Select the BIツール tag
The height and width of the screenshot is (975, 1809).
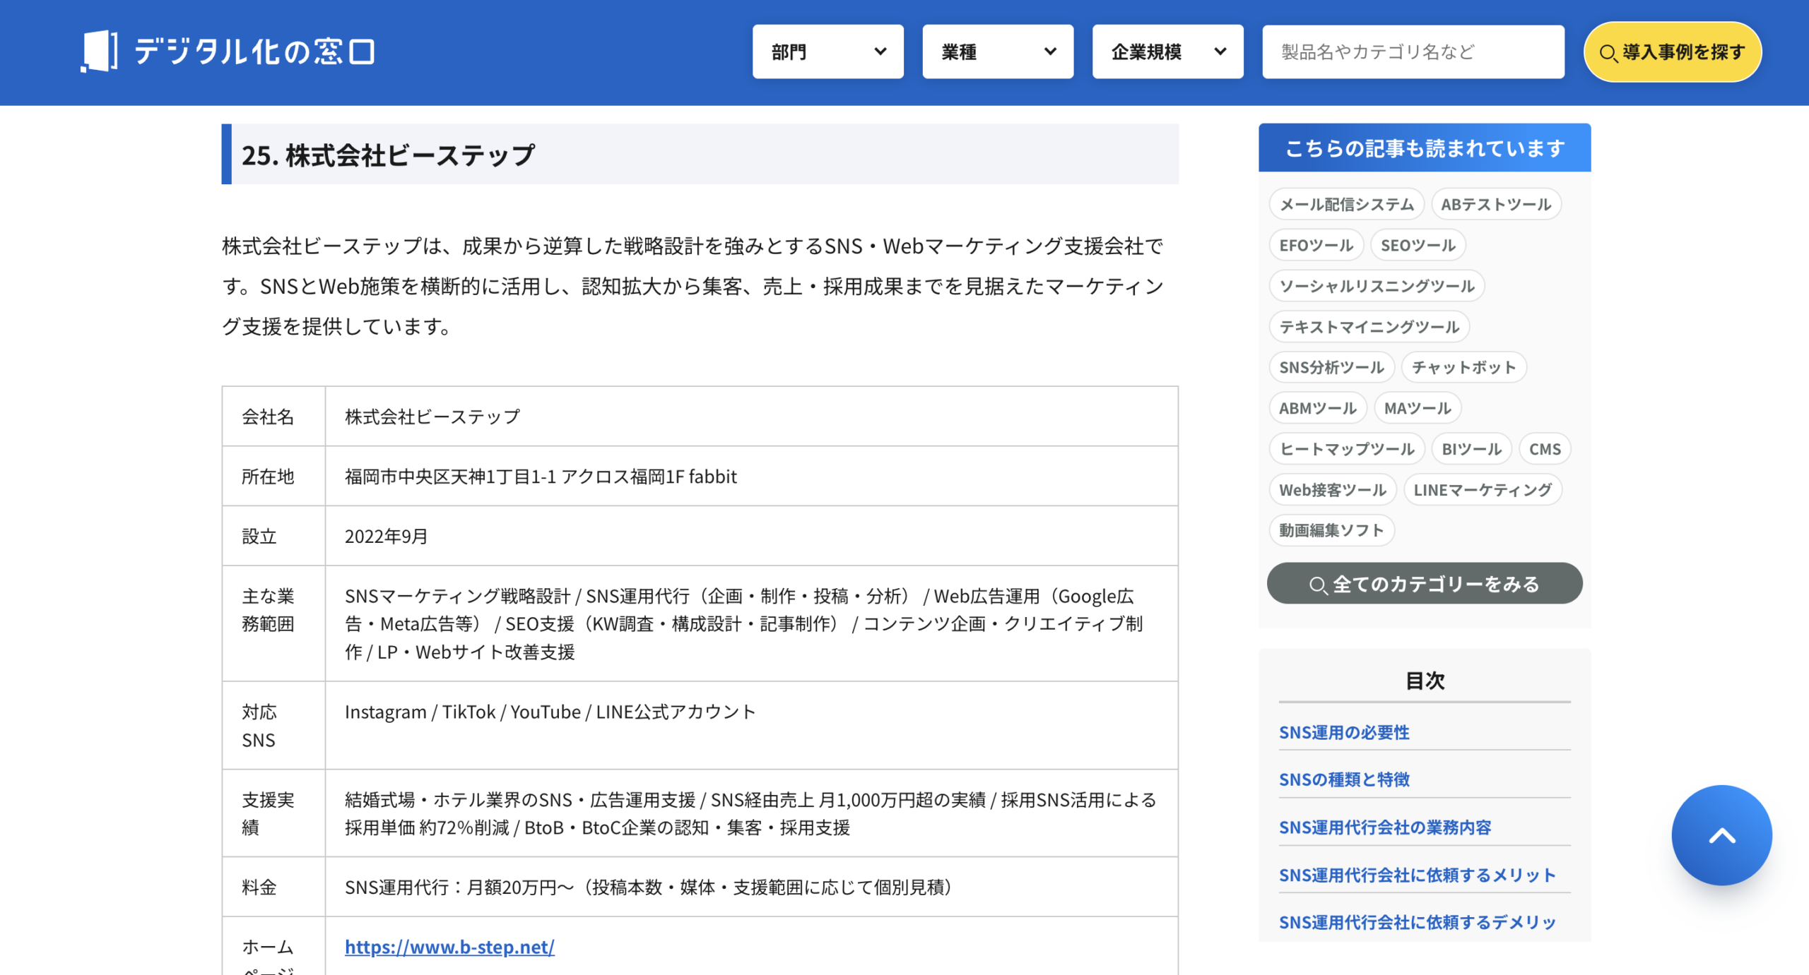click(x=1471, y=449)
